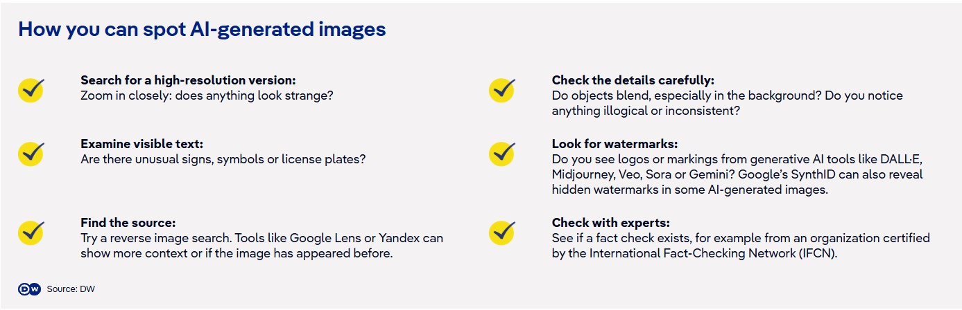Click the text 'Zoom in closely: does anything look strange?'

coord(207,95)
